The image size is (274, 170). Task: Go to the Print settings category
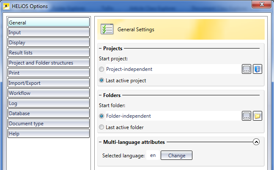pos(49,73)
